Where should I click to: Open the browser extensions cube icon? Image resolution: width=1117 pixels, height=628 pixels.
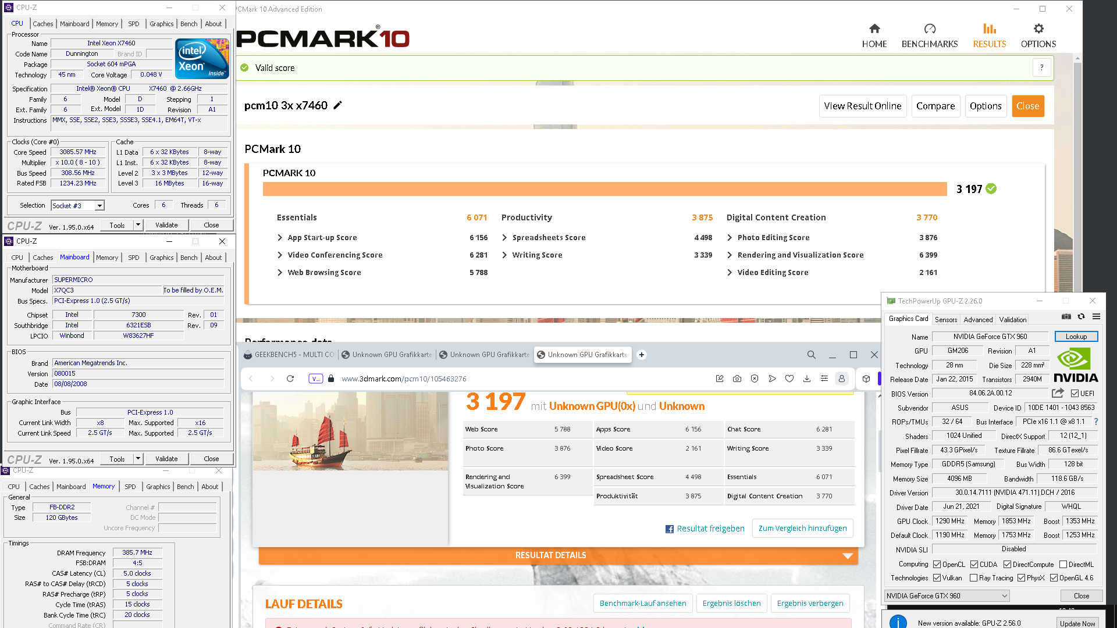tap(866, 379)
